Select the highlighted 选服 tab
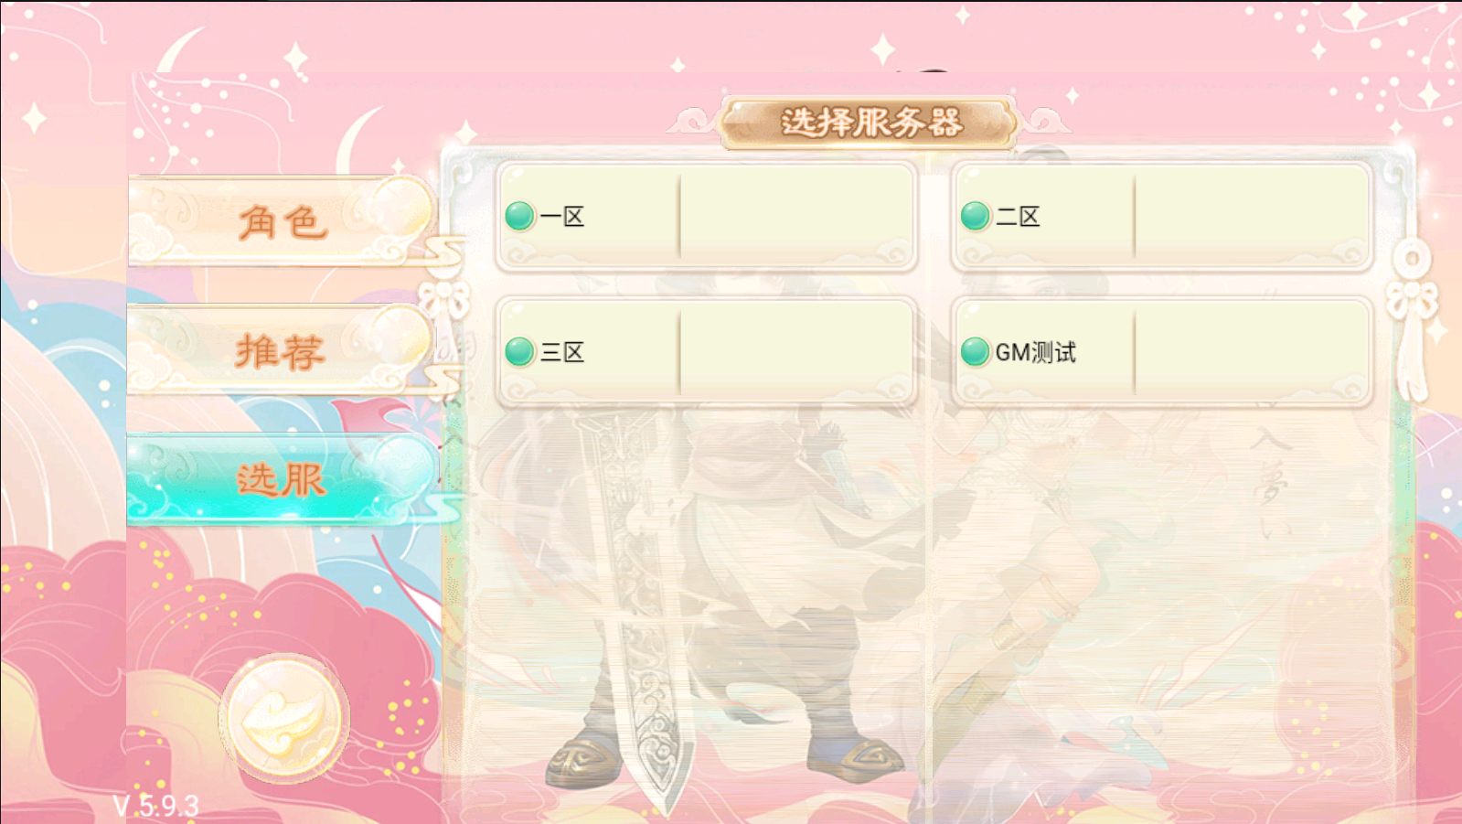Viewport: 1462px width, 824px height. point(281,480)
